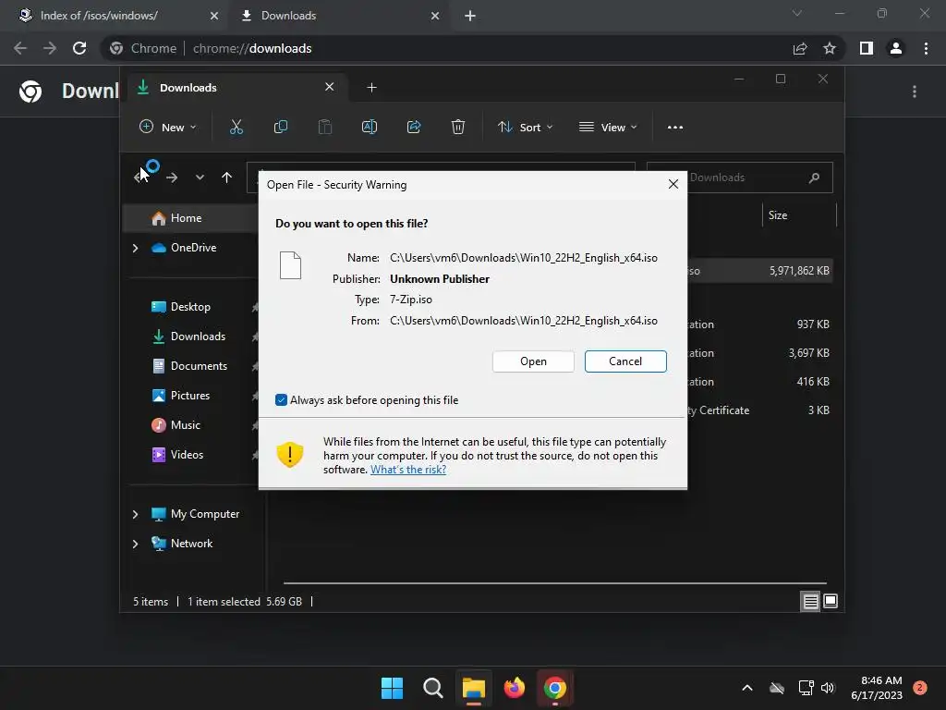The image size is (946, 710).
Task: Click the Copy icon in Explorer toolbar
Action: tap(281, 127)
